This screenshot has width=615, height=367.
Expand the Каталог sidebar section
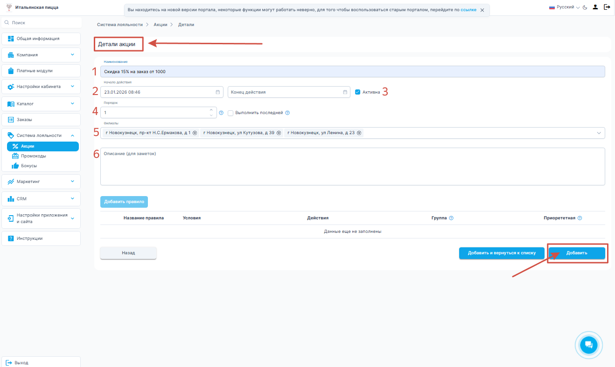coord(41,103)
